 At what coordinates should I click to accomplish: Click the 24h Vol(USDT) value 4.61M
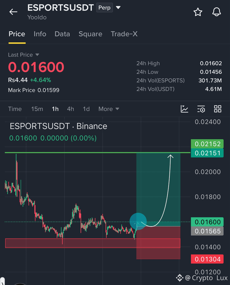pyautogui.click(x=213, y=89)
